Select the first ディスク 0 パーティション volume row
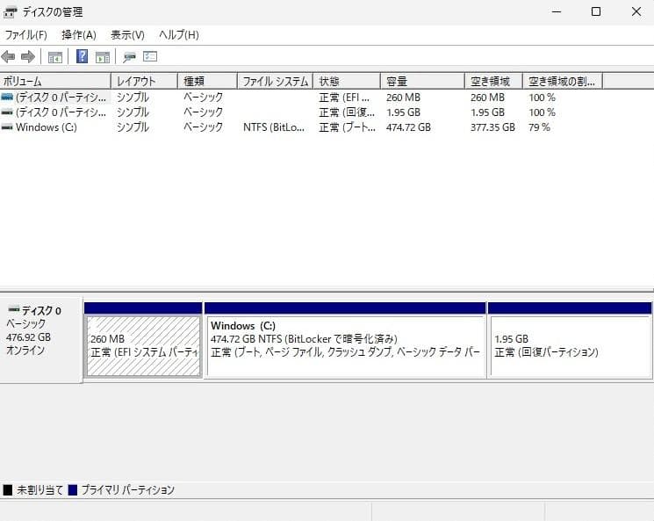 coord(301,98)
